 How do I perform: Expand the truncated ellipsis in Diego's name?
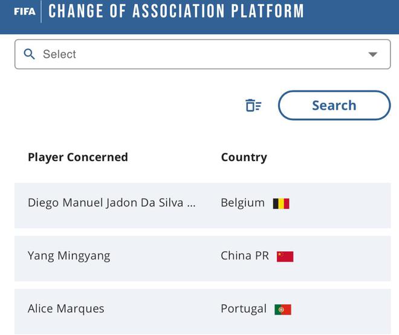point(191,203)
